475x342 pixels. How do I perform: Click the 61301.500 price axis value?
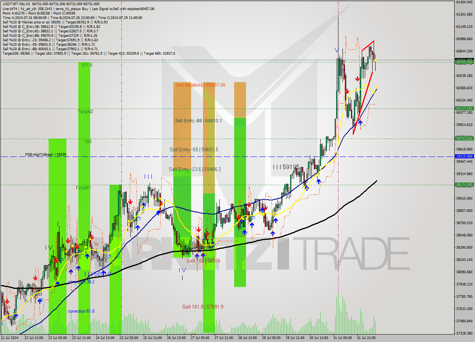coord(464,14)
